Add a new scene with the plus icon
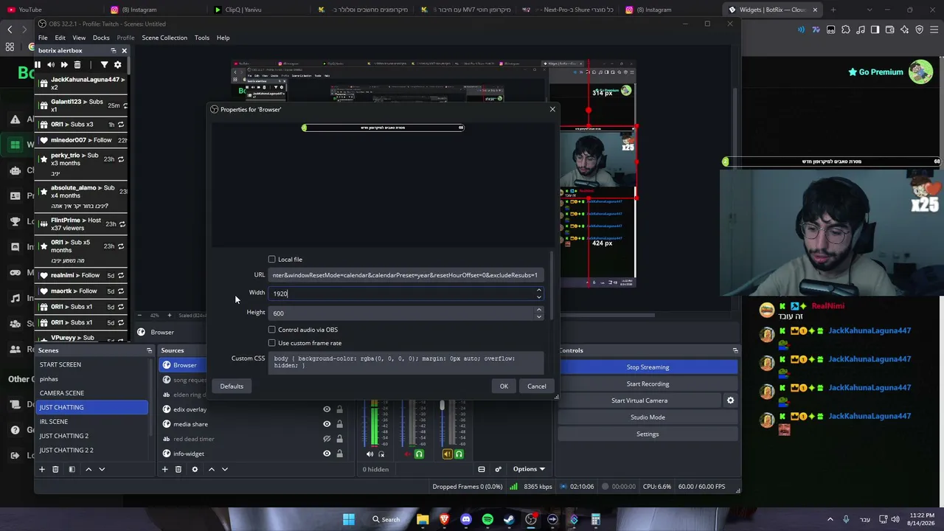944x531 pixels. tap(42, 469)
